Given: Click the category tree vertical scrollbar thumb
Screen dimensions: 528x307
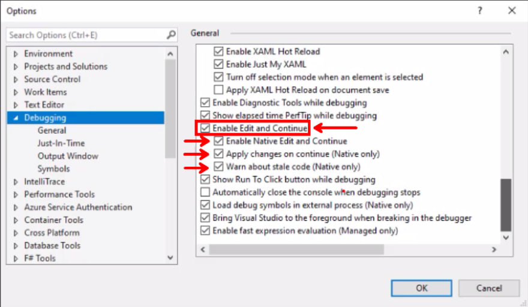Looking at the screenshot, I should pos(170,109).
